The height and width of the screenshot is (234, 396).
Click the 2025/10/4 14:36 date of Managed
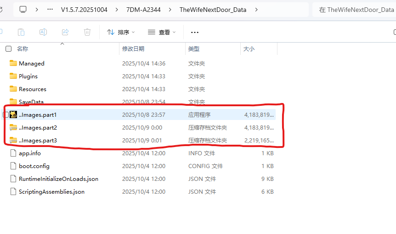(144, 63)
